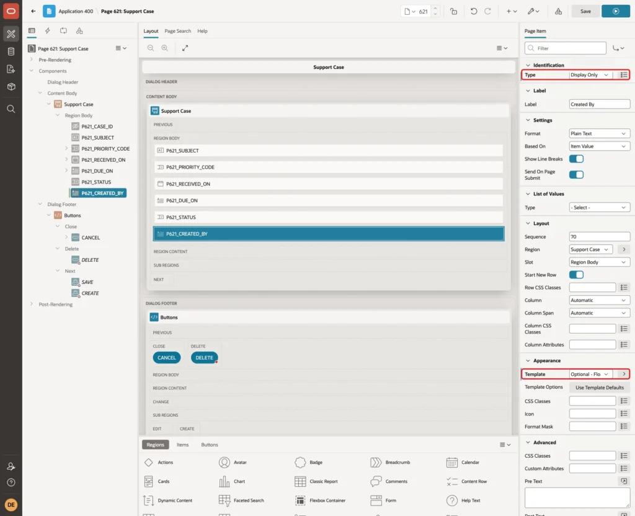Open the Slot Region Body dropdown
Image resolution: width=635 pixels, height=516 pixels.
click(x=600, y=262)
